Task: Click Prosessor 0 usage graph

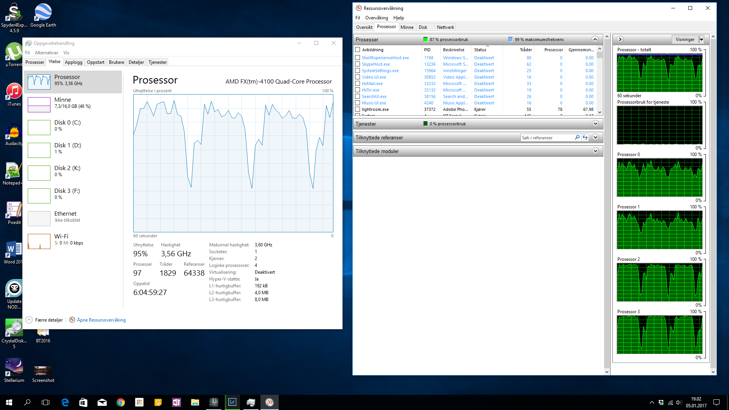Action: pos(660,178)
